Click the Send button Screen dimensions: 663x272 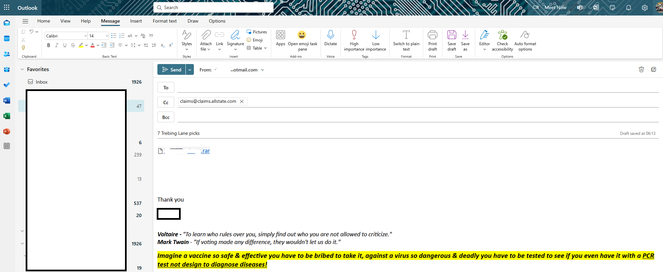click(172, 70)
